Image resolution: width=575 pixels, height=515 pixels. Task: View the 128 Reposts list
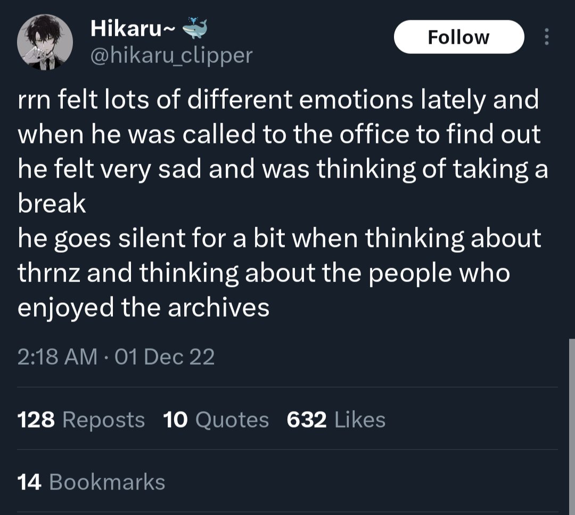[x=81, y=420]
